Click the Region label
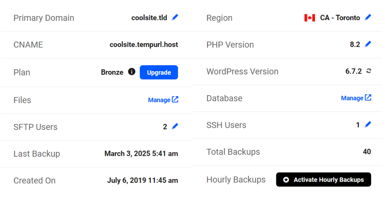 point(220,18)
